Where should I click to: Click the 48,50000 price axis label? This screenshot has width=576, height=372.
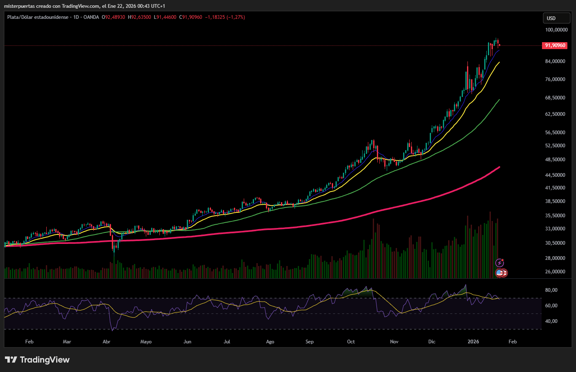tap(556, 160)
